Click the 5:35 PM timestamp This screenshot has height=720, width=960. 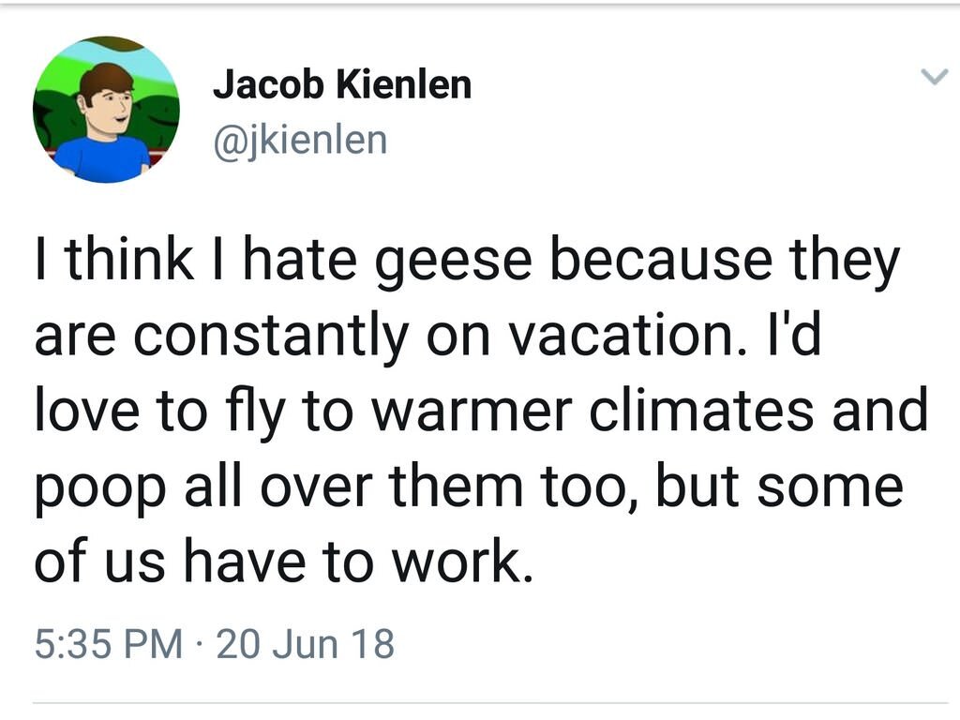(x=108, y=644)
